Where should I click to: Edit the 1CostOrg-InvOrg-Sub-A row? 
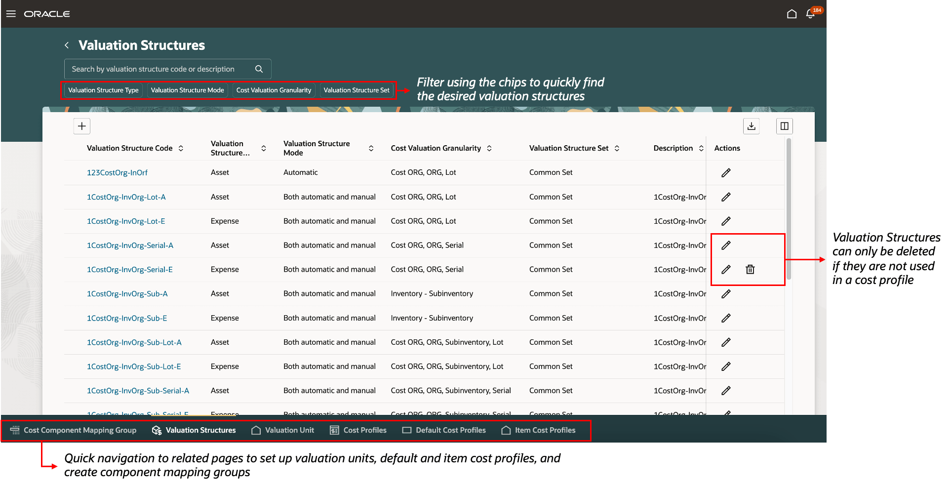coord(726,294)
